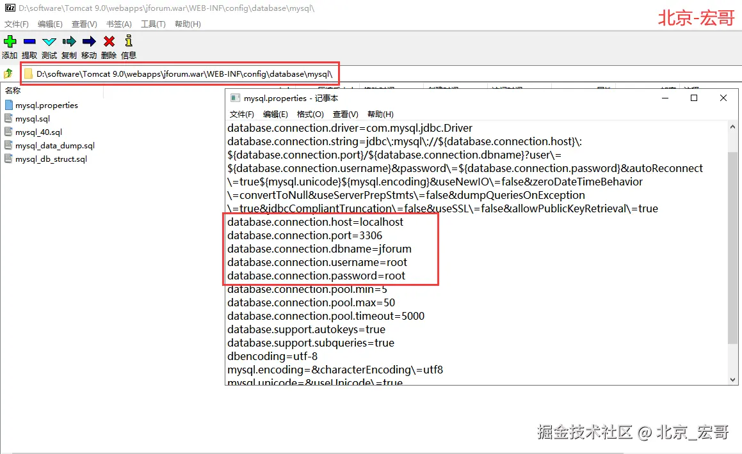742x454 pixels.
Task: Select file name mysql.properties
Action: pos(46,106)
